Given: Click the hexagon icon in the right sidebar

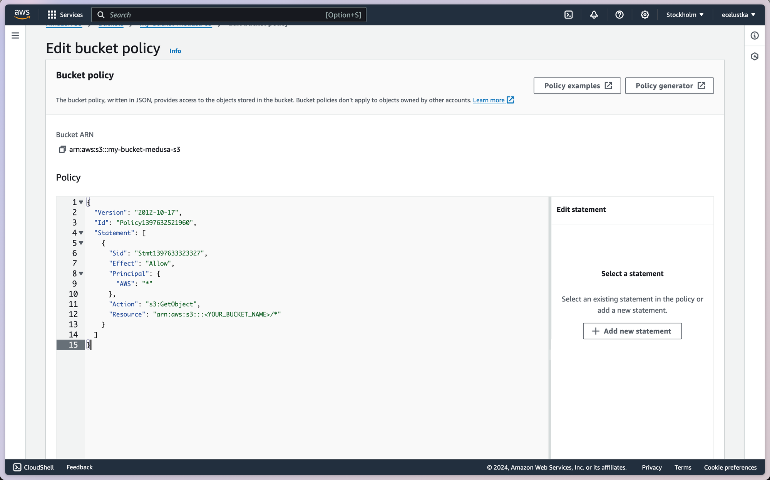Looking at the screenshot, I should tap(754, 57).
